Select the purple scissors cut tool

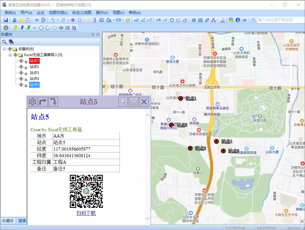coord(213,20)
